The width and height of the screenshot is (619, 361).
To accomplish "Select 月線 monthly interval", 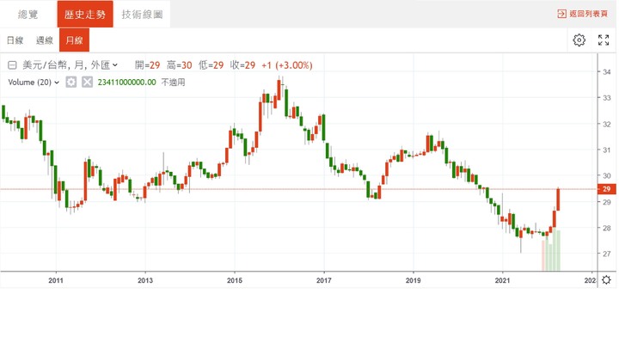I will click(x=74, y=40).
